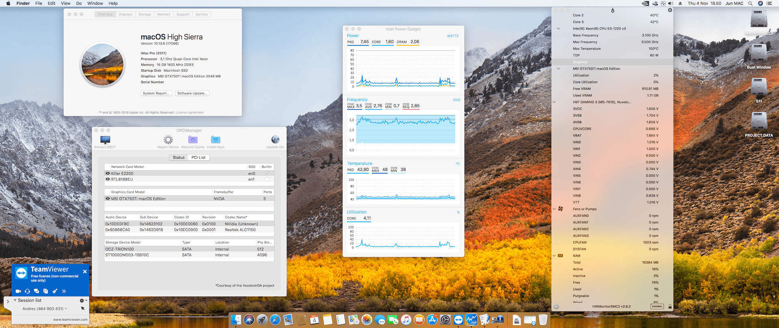Image resolution: width=779 pixels, height=328 pixels.
Task: Click lock icon in HWMonitorSMC2 footer
Action: [x=670, y=307]
